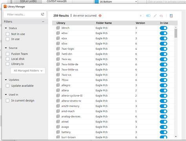This screenshot has width=186, height=141.
Task: Click the library icon for battery
Action: point(58,132)
